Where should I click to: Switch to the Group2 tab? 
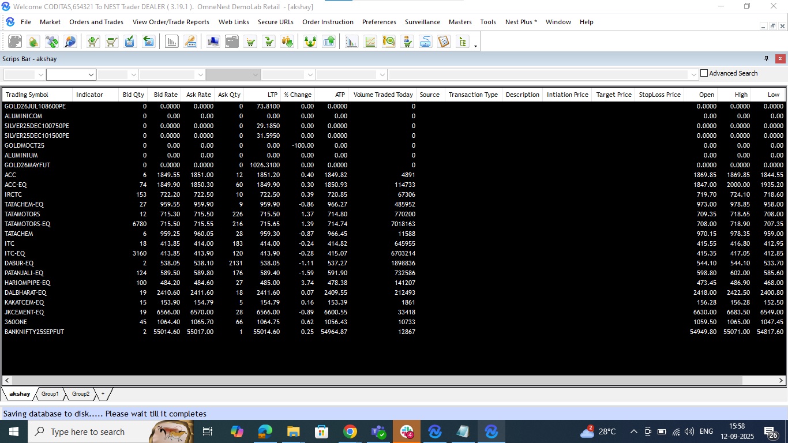pyautogui.click(x=81, y=394)
